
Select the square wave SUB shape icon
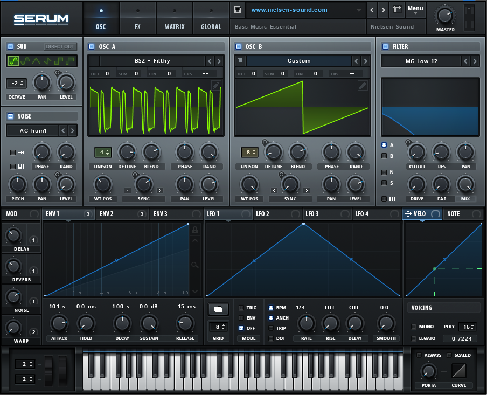tap(58, 60)
